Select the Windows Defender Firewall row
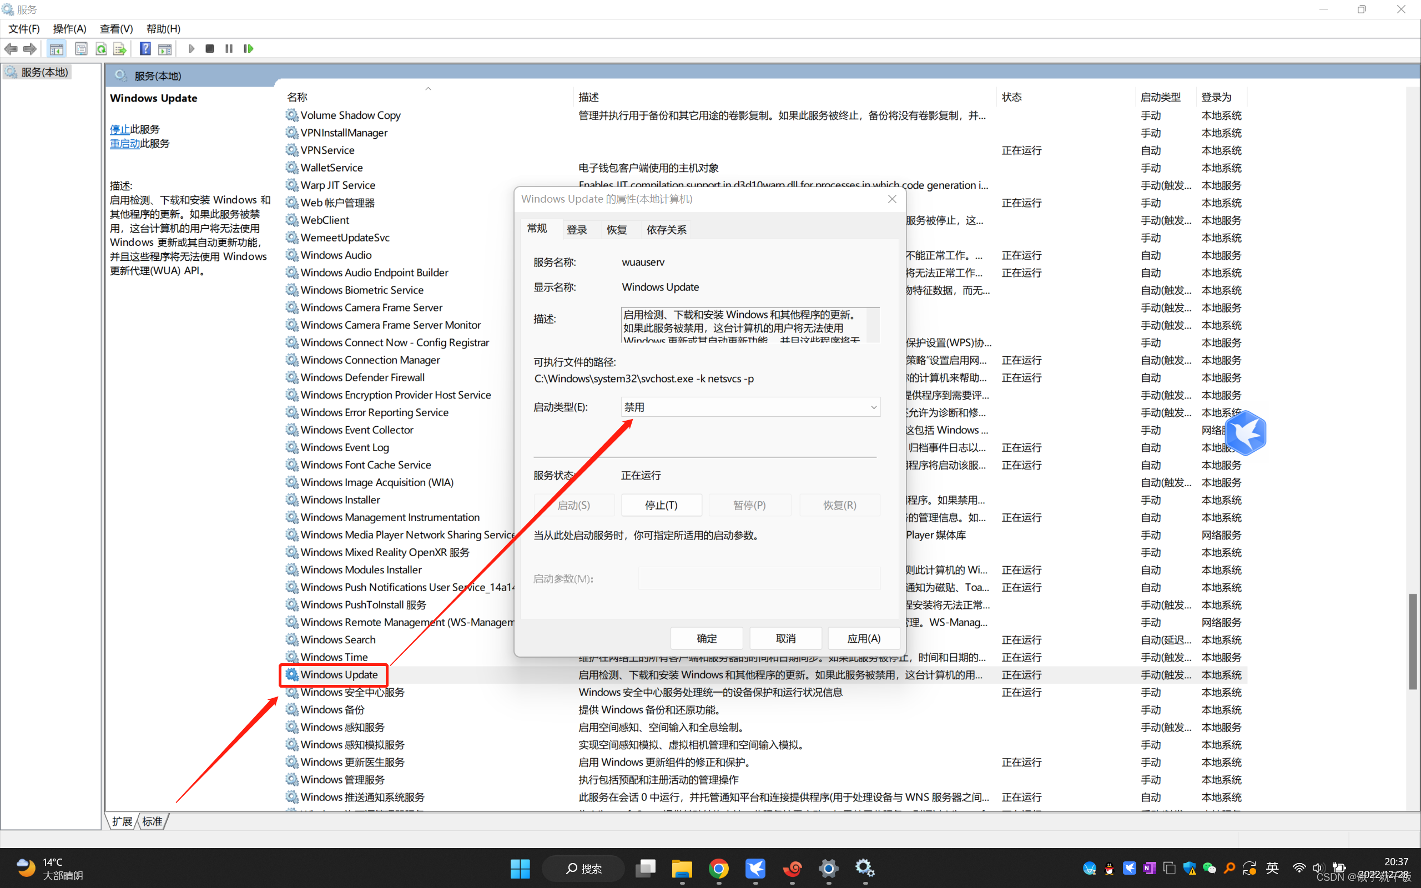 tap(765, 377)
